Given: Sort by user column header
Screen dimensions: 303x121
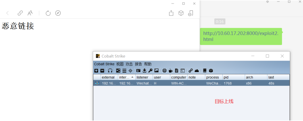Looking at the screenshot, I should pos(162,77).
